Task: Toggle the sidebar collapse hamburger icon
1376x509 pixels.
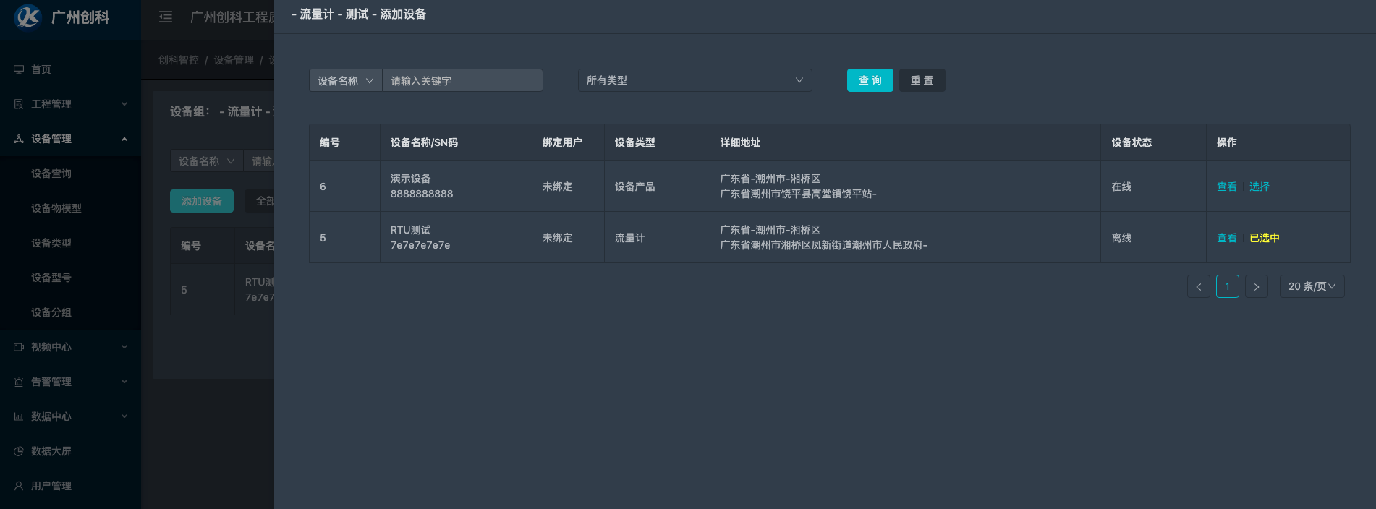Action: click(166, 17)
